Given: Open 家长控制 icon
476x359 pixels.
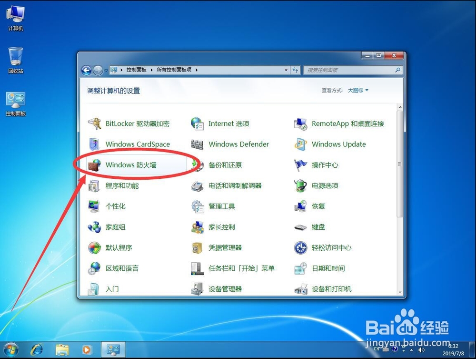Looking at the screenshot, I should tap(198, 227).
